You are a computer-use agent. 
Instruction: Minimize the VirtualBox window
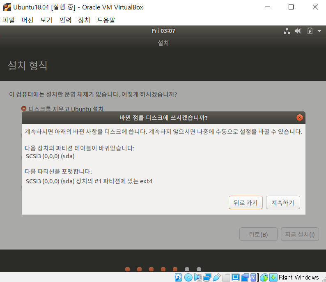[x=267, y=7]
